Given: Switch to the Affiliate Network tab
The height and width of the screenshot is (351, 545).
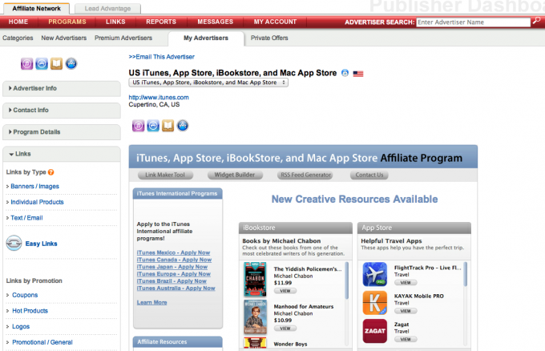Looking at the screenshot, I should pyautogui.click(x=36, y=8).
